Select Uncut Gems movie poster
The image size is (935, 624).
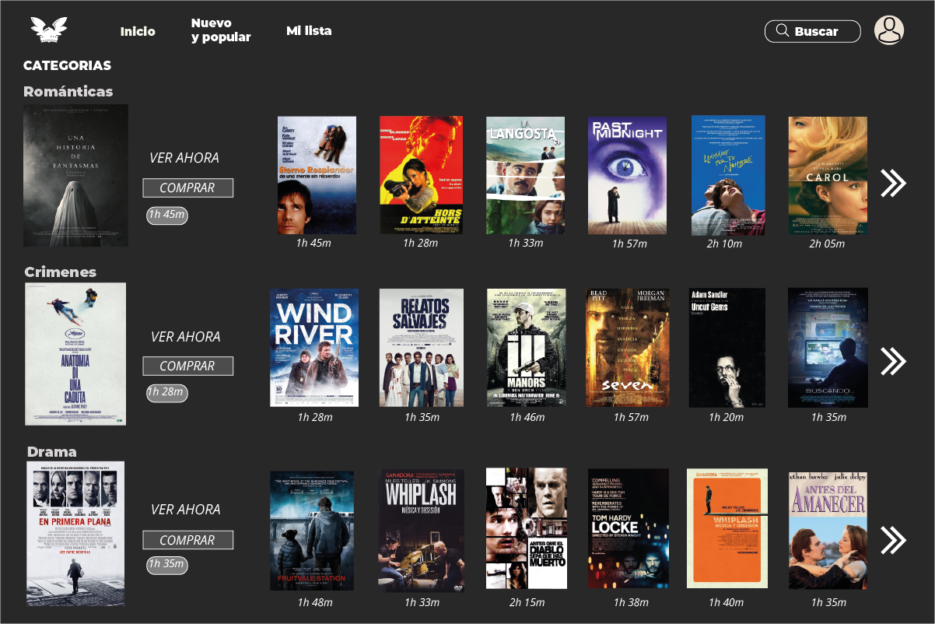coord(727,348)
